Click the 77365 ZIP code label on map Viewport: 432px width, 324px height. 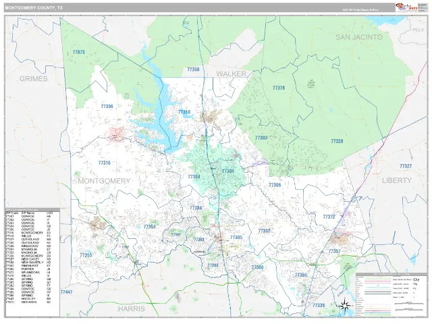coord(301,275)
